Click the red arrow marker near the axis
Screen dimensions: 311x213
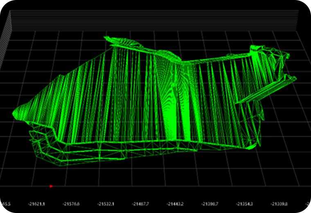[x=51, y=186]
